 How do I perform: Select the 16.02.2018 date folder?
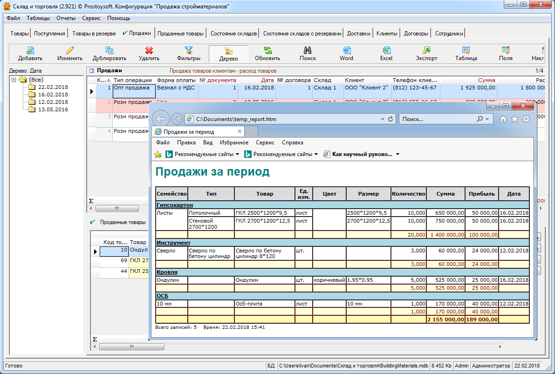point(53,95)
